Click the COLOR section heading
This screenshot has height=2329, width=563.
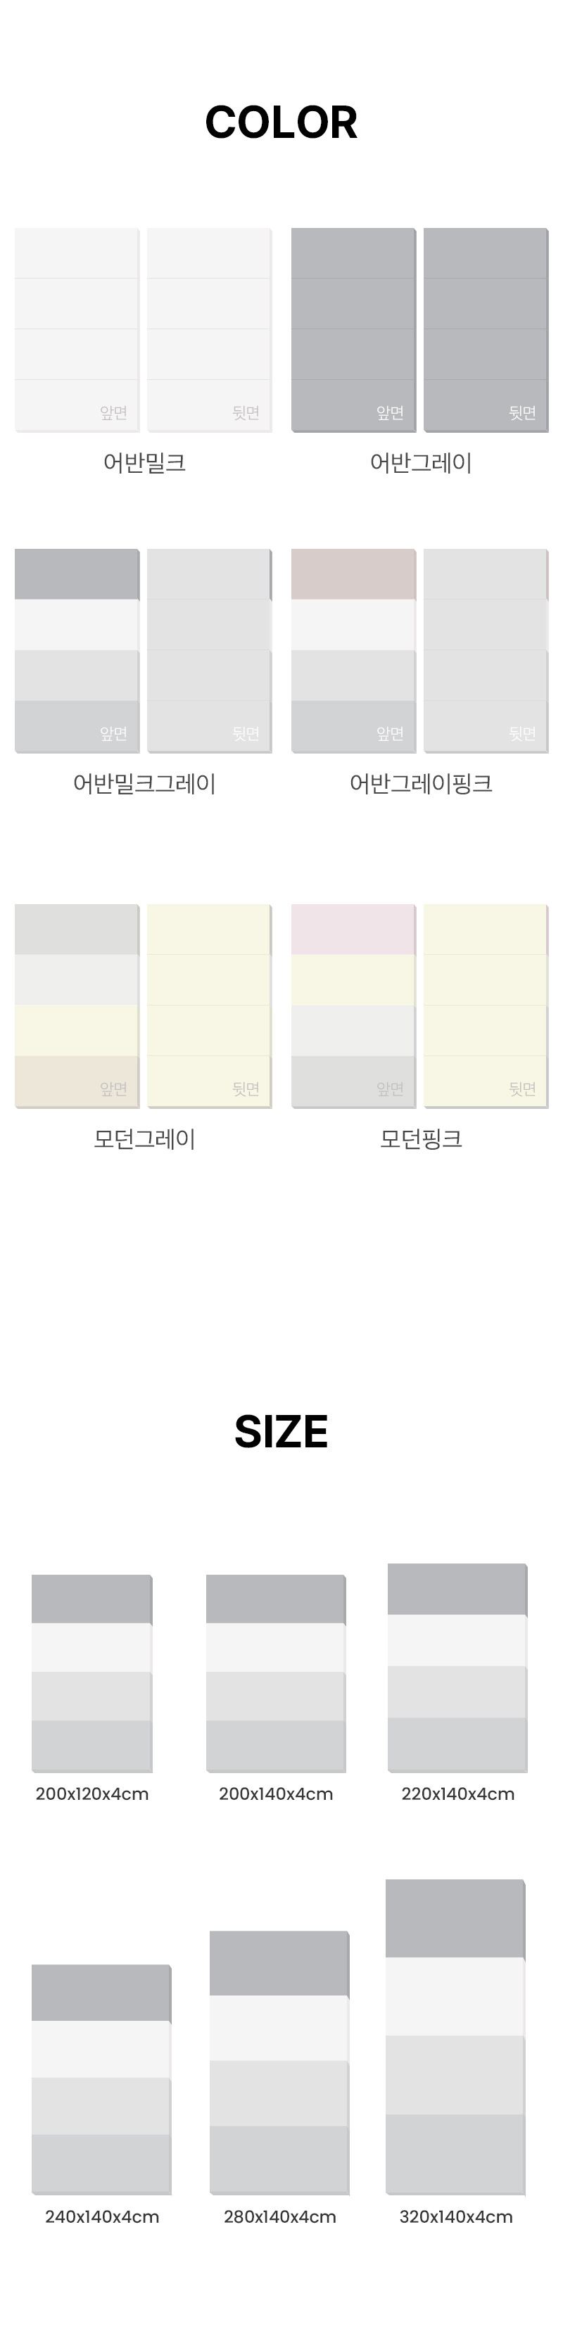tap(281, 123)
